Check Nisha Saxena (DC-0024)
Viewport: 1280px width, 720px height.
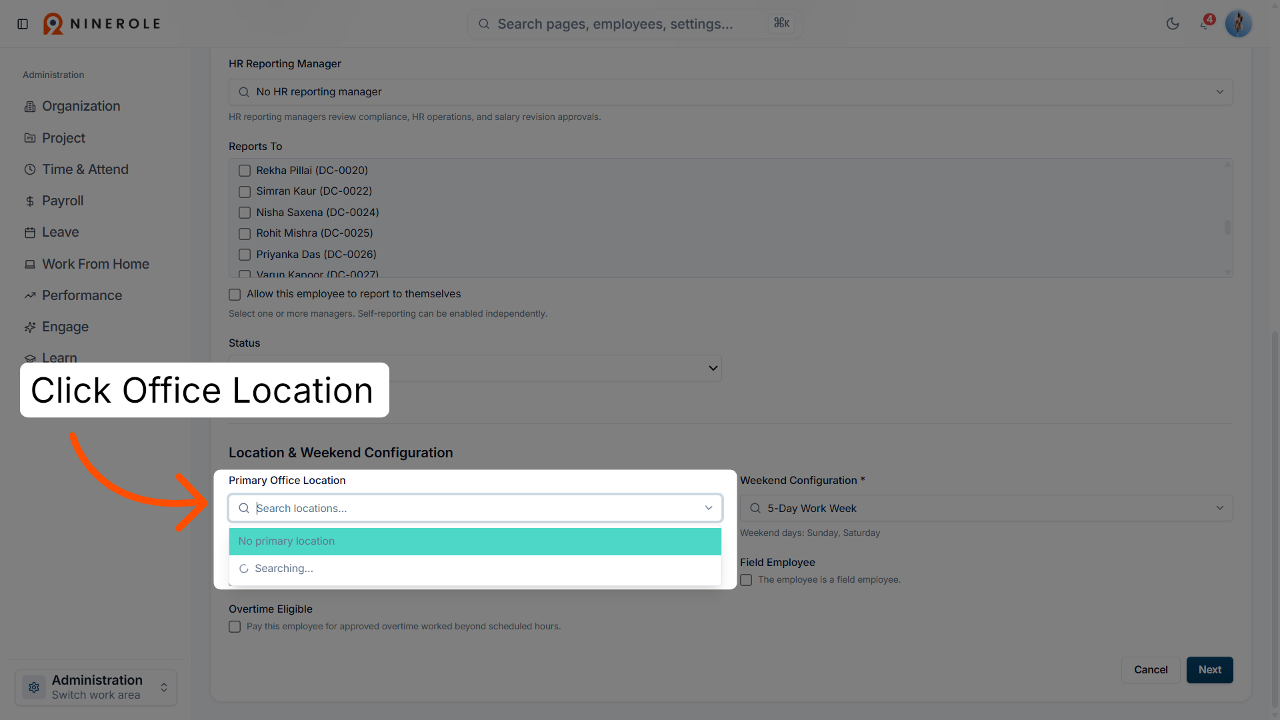245,213
